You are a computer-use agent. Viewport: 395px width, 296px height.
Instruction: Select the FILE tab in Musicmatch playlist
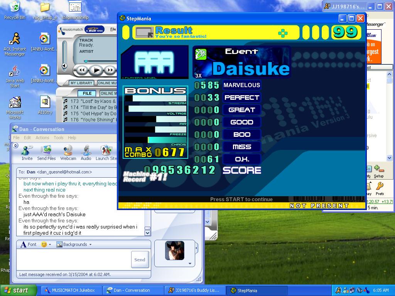click(87, 93)
